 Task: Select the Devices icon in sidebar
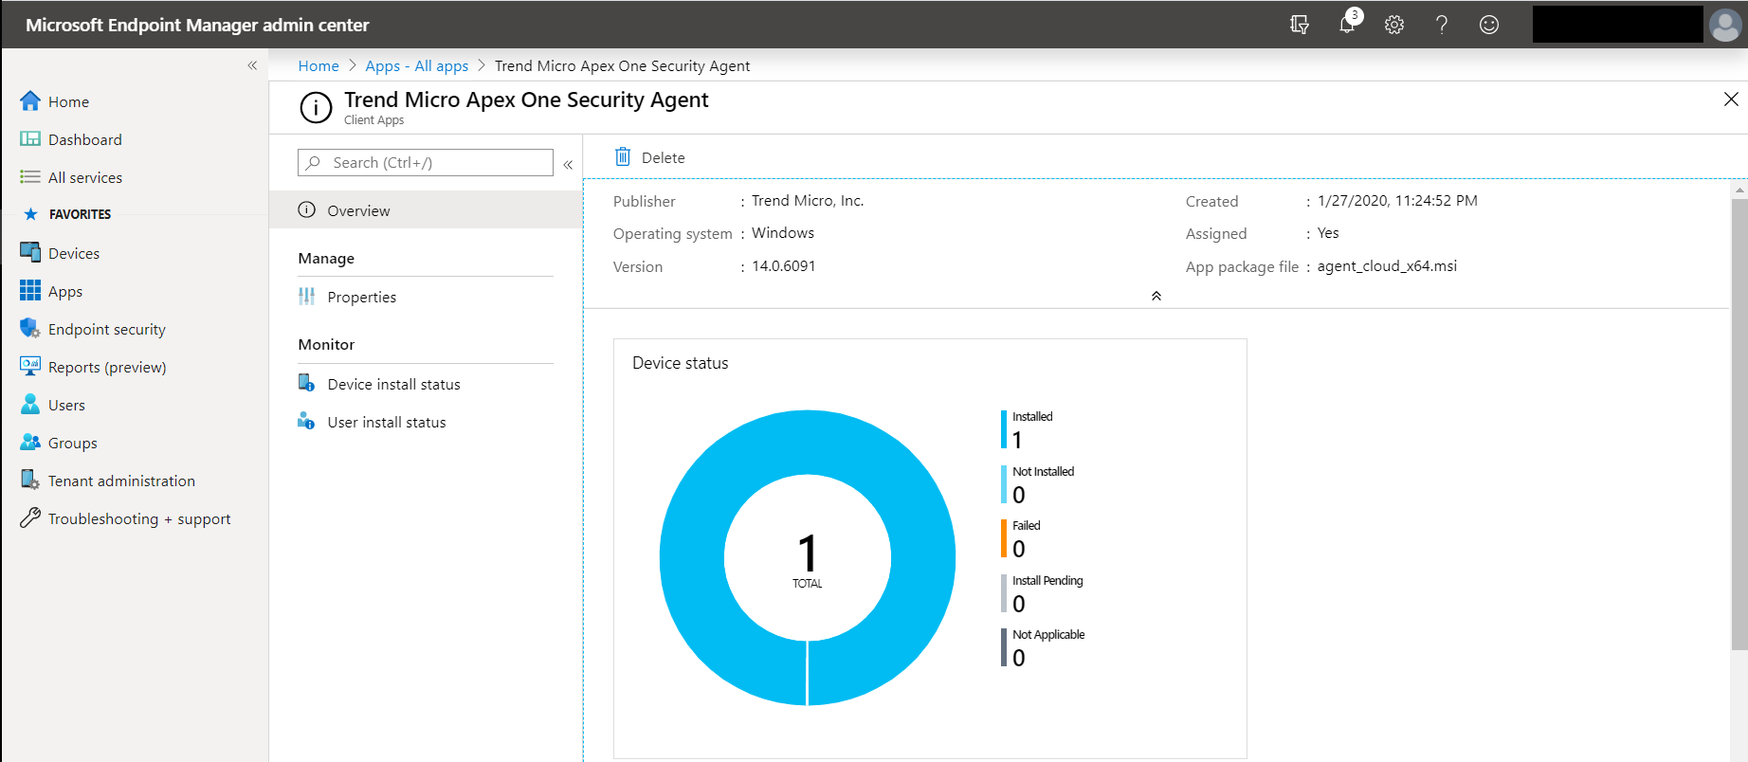click(30, 252)
